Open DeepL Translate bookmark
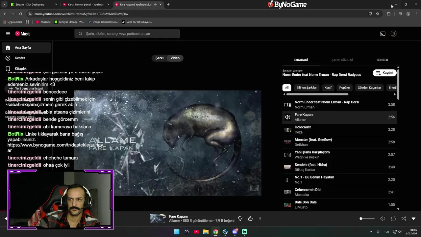 pyautogui.click(x=103, y=22)
